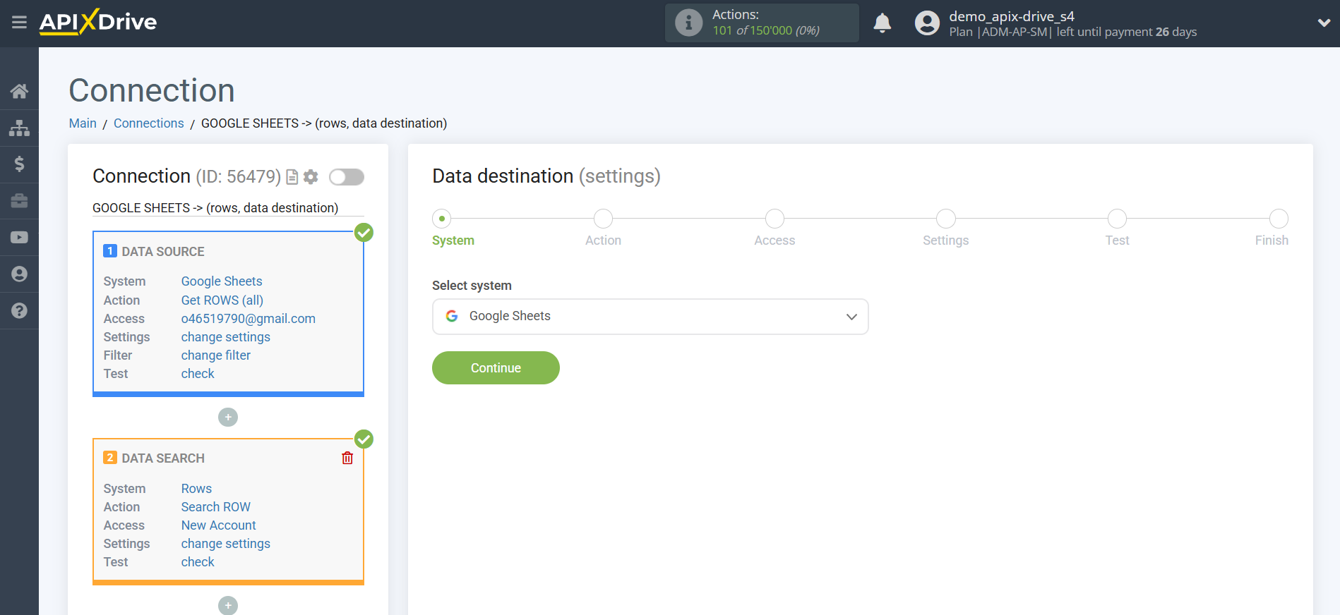
Task: Open connection settings gear icon
Action: pyautogui.click(x=311, y=177)
